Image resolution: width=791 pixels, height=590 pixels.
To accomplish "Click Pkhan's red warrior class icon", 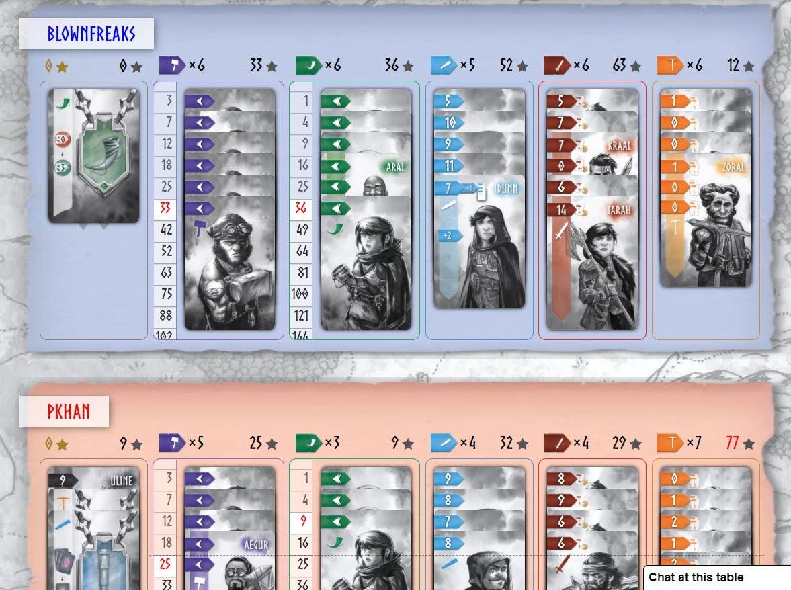I will coord(556,443).
